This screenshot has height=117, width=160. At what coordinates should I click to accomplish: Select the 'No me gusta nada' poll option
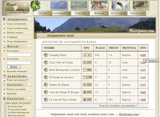5,109
